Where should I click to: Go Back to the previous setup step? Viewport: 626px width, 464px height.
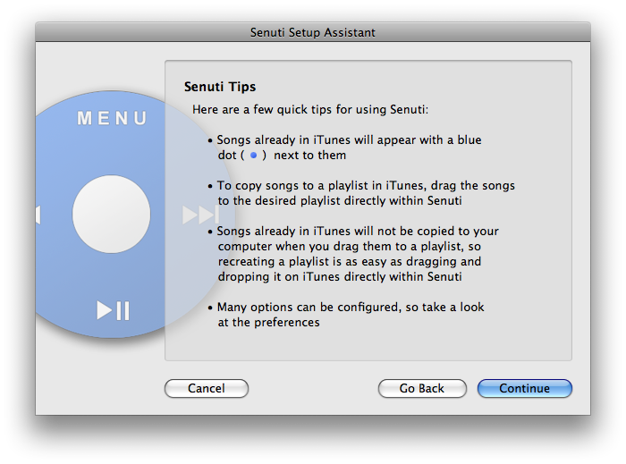click(422, 388)
